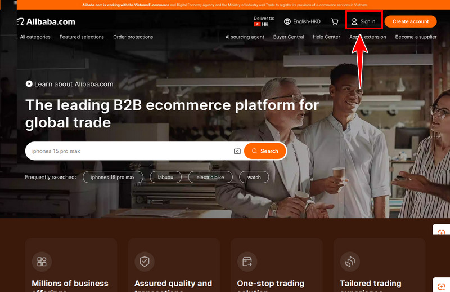Click the Assured quality and transactions heading
This screenshot has width=450, height=292.
(173, 285)
